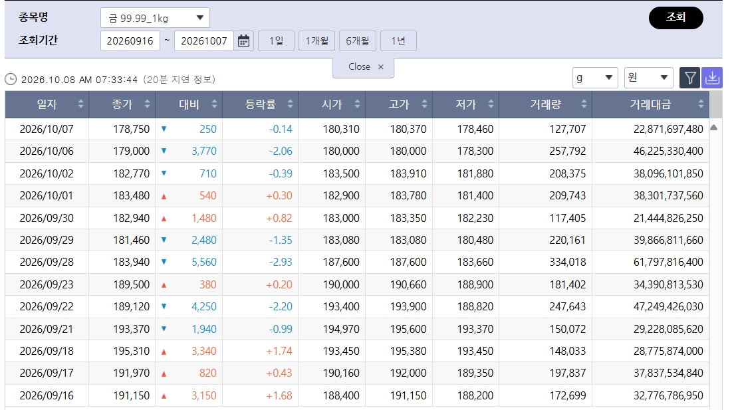Click closing price 178,750
The width and height of the screenshot is (732, 410).
click(131, 129)
